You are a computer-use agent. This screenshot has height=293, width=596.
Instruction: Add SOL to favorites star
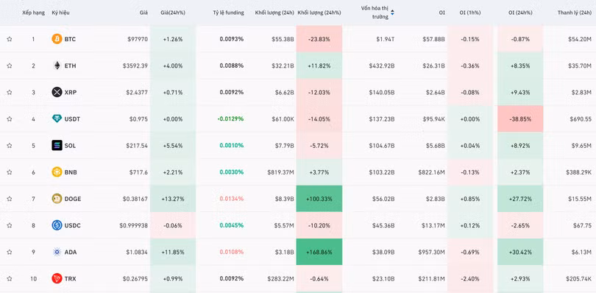[x=10, y=145]
